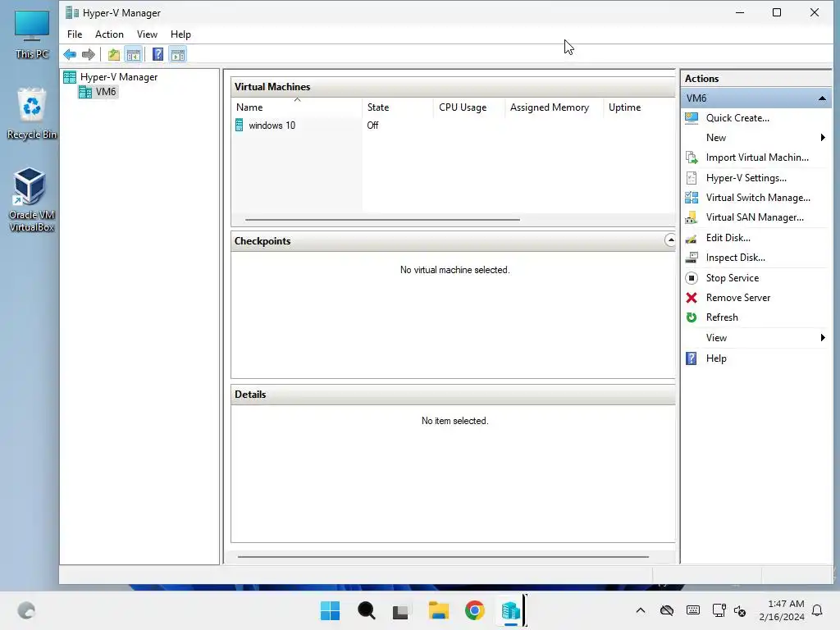The image size is (840, 630).
Task: Toggle the Show/Hide Action Pane icon
Action: point(178,54)
